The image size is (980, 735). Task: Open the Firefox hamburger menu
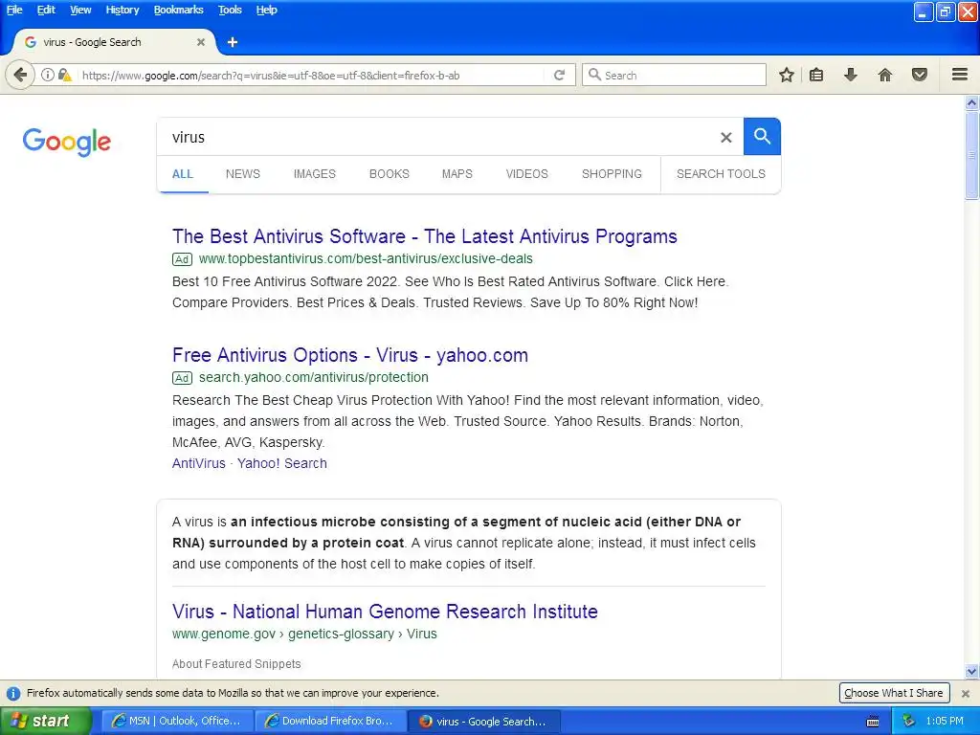(960, 75)
